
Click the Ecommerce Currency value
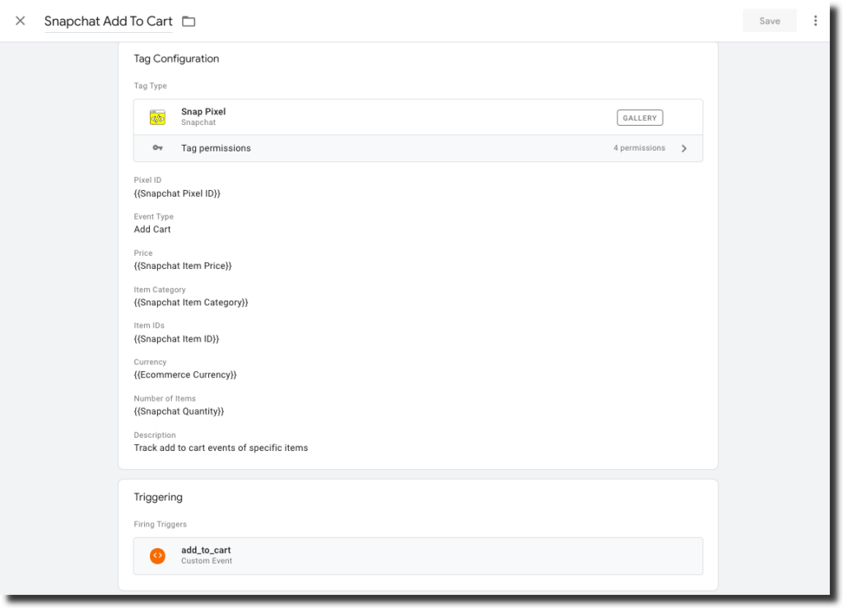coord(185,374)
